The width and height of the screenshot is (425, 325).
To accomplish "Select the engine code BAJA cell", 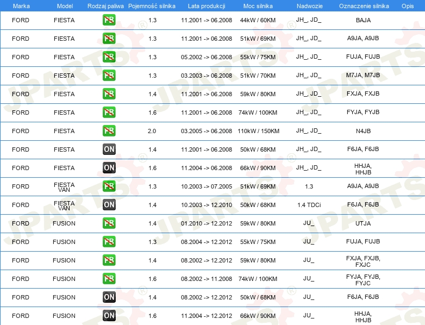I will pyautogui.click(x=363, y=20).
